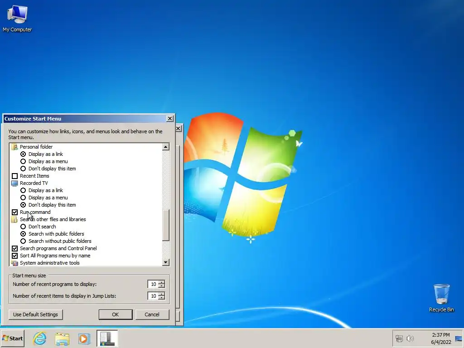
Task: Select the Server Manager taskbar button
Action: [107, 338]
